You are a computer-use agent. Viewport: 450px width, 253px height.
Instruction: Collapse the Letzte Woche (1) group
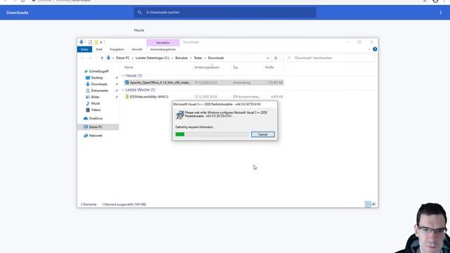click(x=123, y=90)
